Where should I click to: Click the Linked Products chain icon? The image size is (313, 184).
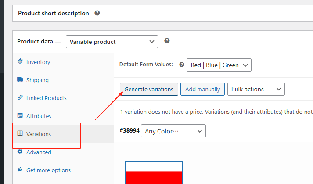coord(20,98)
